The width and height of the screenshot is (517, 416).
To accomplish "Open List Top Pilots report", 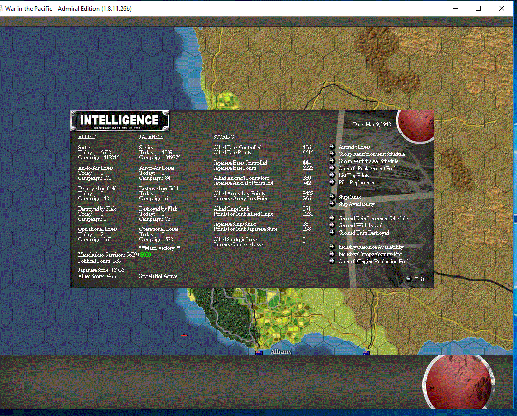I will coord(354,175).
